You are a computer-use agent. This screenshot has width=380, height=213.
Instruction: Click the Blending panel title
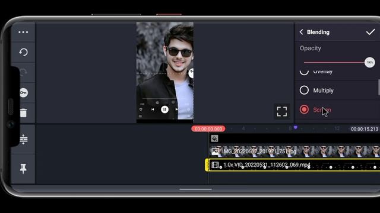(x=318, y=32)
